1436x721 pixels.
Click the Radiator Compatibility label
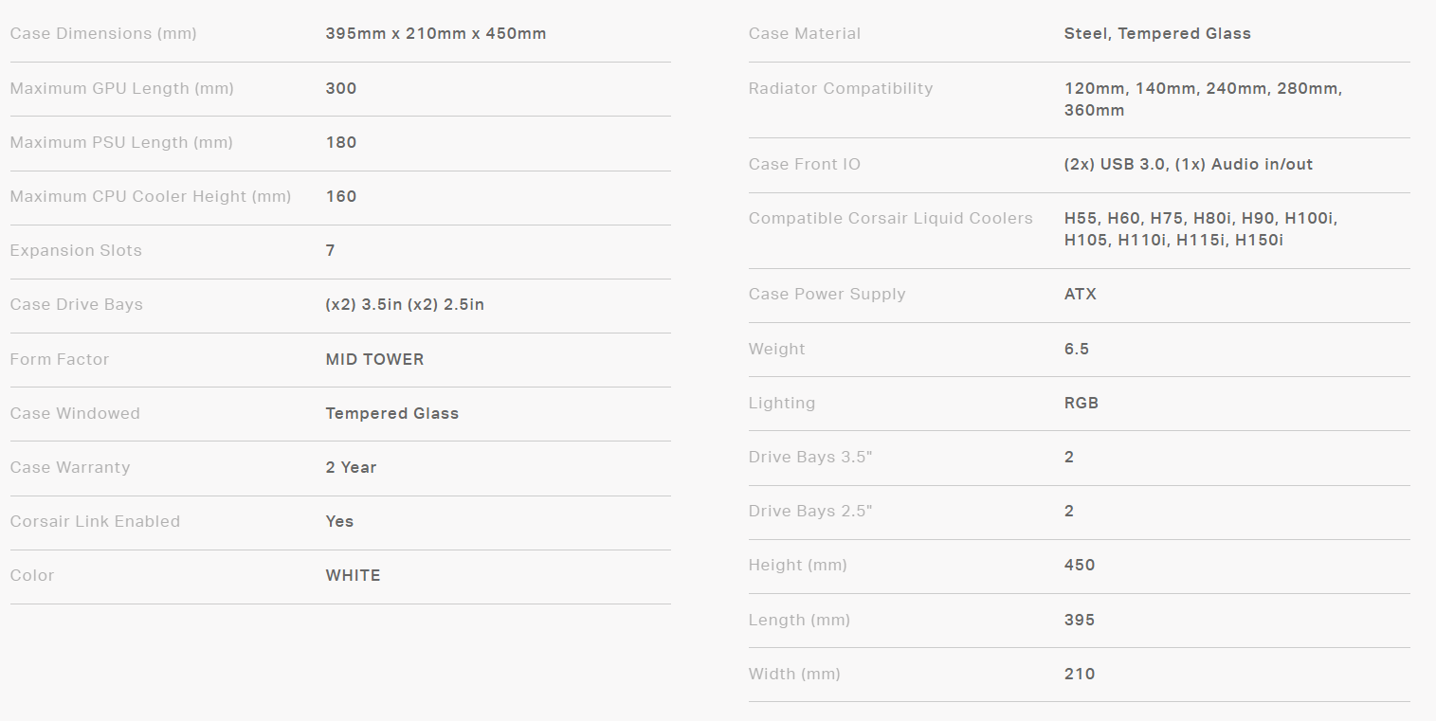(x=841, y=89)
